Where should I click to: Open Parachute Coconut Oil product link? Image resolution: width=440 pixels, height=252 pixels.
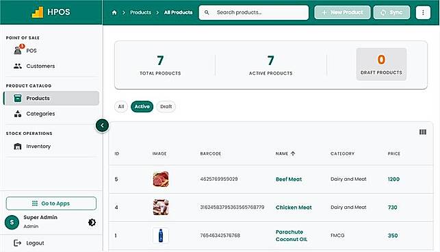click(292, 236)
